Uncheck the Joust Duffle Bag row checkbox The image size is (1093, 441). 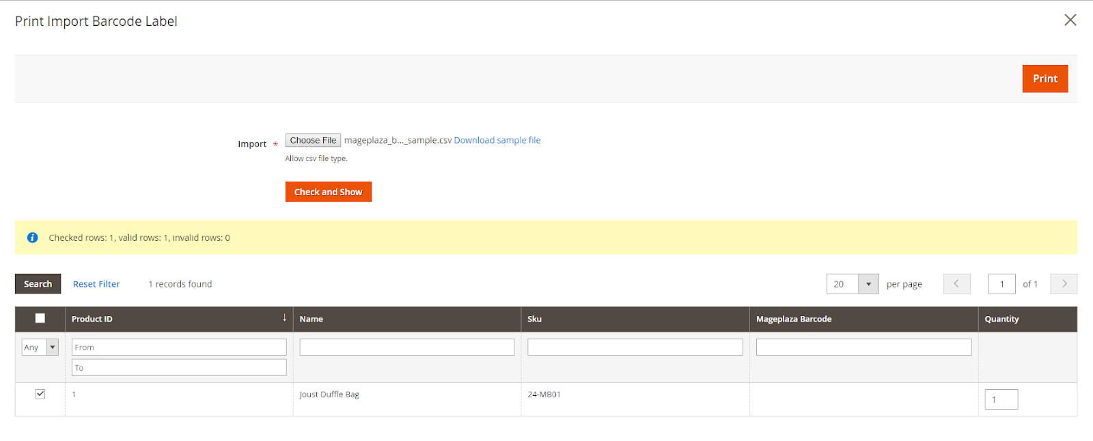40,394
